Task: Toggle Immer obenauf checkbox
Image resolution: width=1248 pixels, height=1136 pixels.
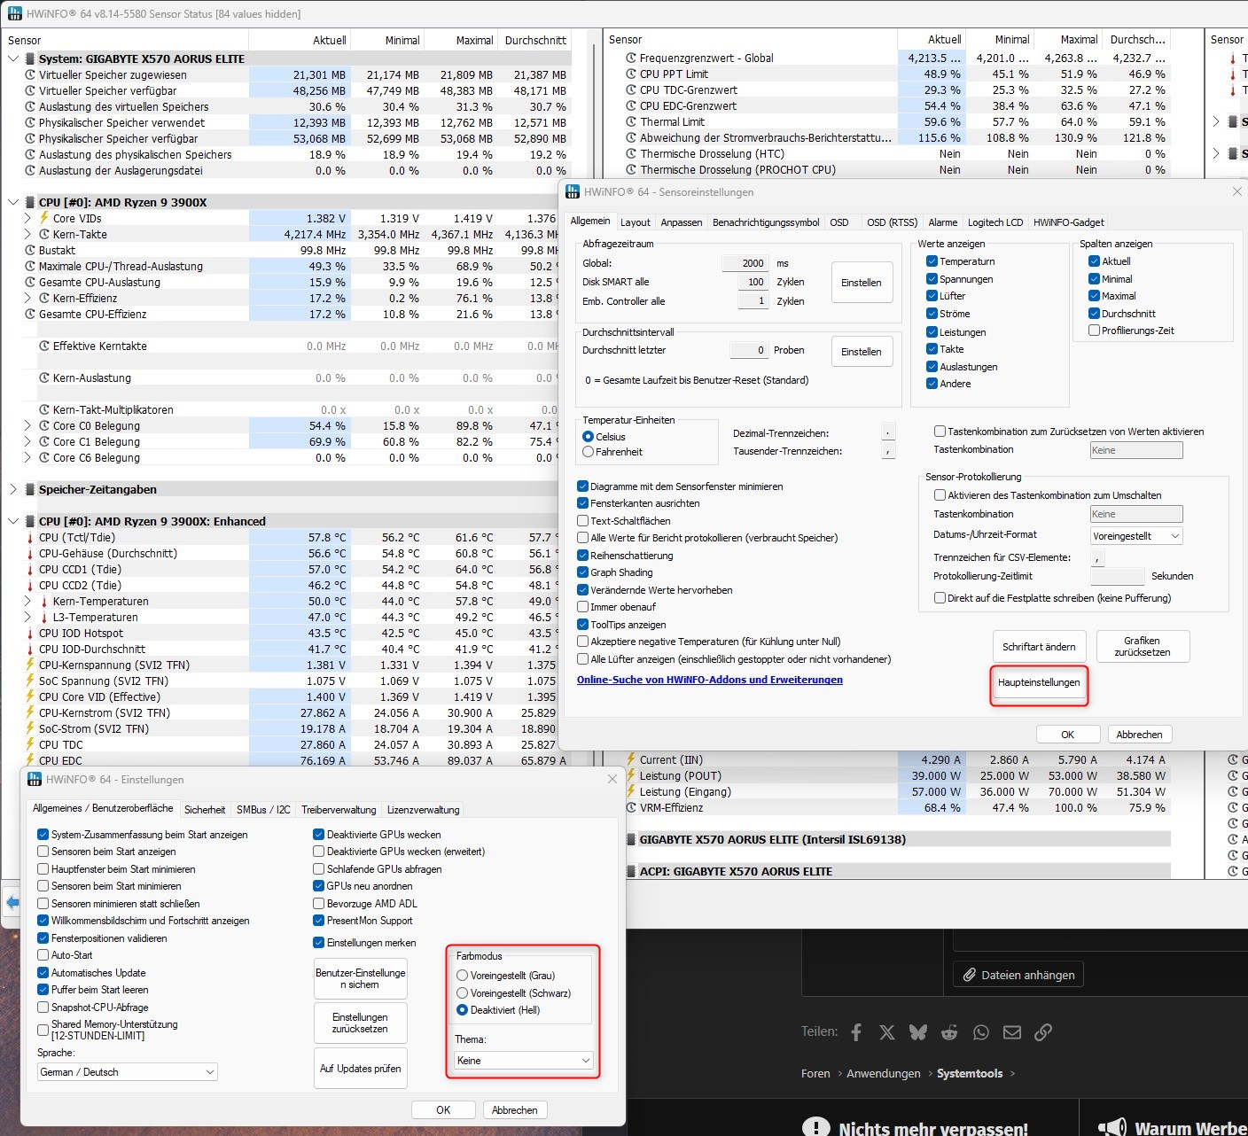Action: click(x=582, y=607)
